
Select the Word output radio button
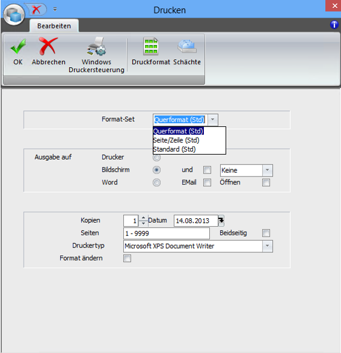point(157,183)
